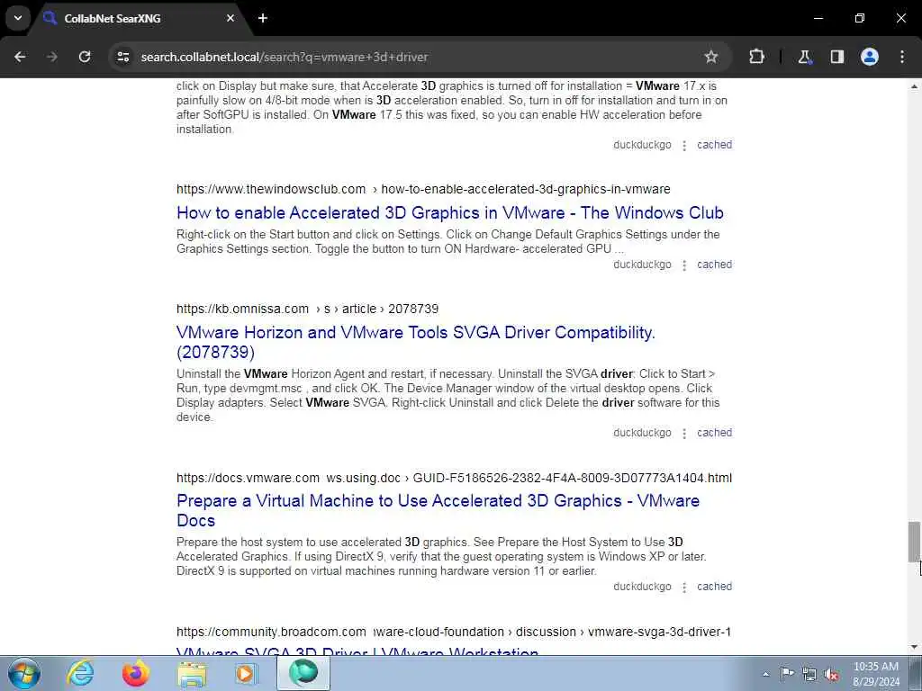Click duckduckgo label under SoftGPU result
The image size is (922, 691).
tap(642, 145)
